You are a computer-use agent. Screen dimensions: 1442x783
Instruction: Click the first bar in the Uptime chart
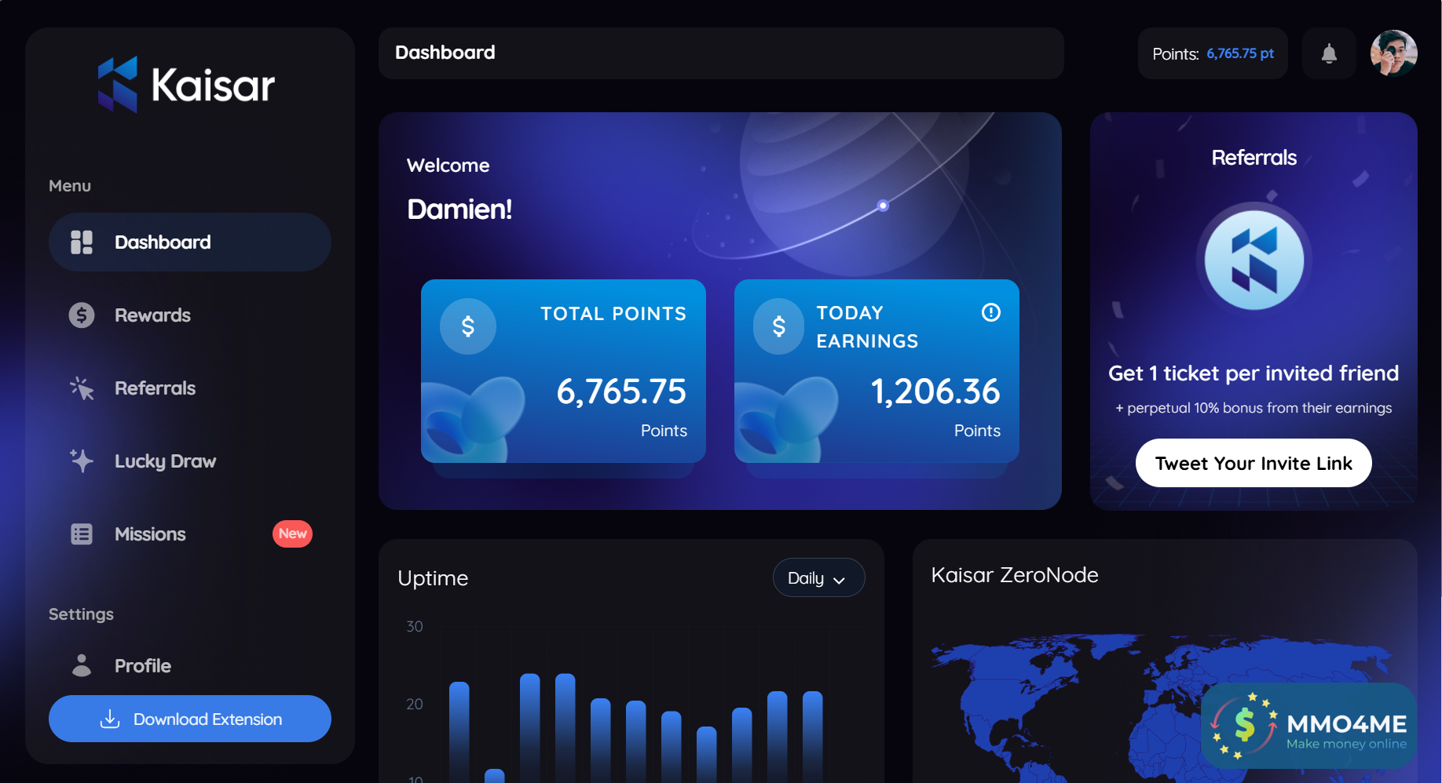[x=459, y=732]
